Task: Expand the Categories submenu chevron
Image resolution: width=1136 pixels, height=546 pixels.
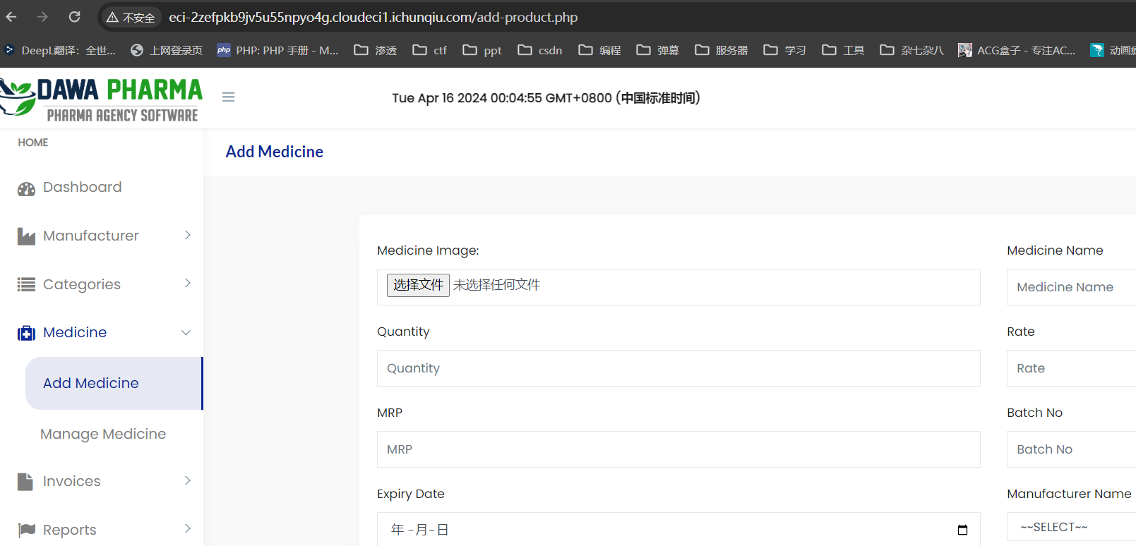Action: (x=188, y=284)
